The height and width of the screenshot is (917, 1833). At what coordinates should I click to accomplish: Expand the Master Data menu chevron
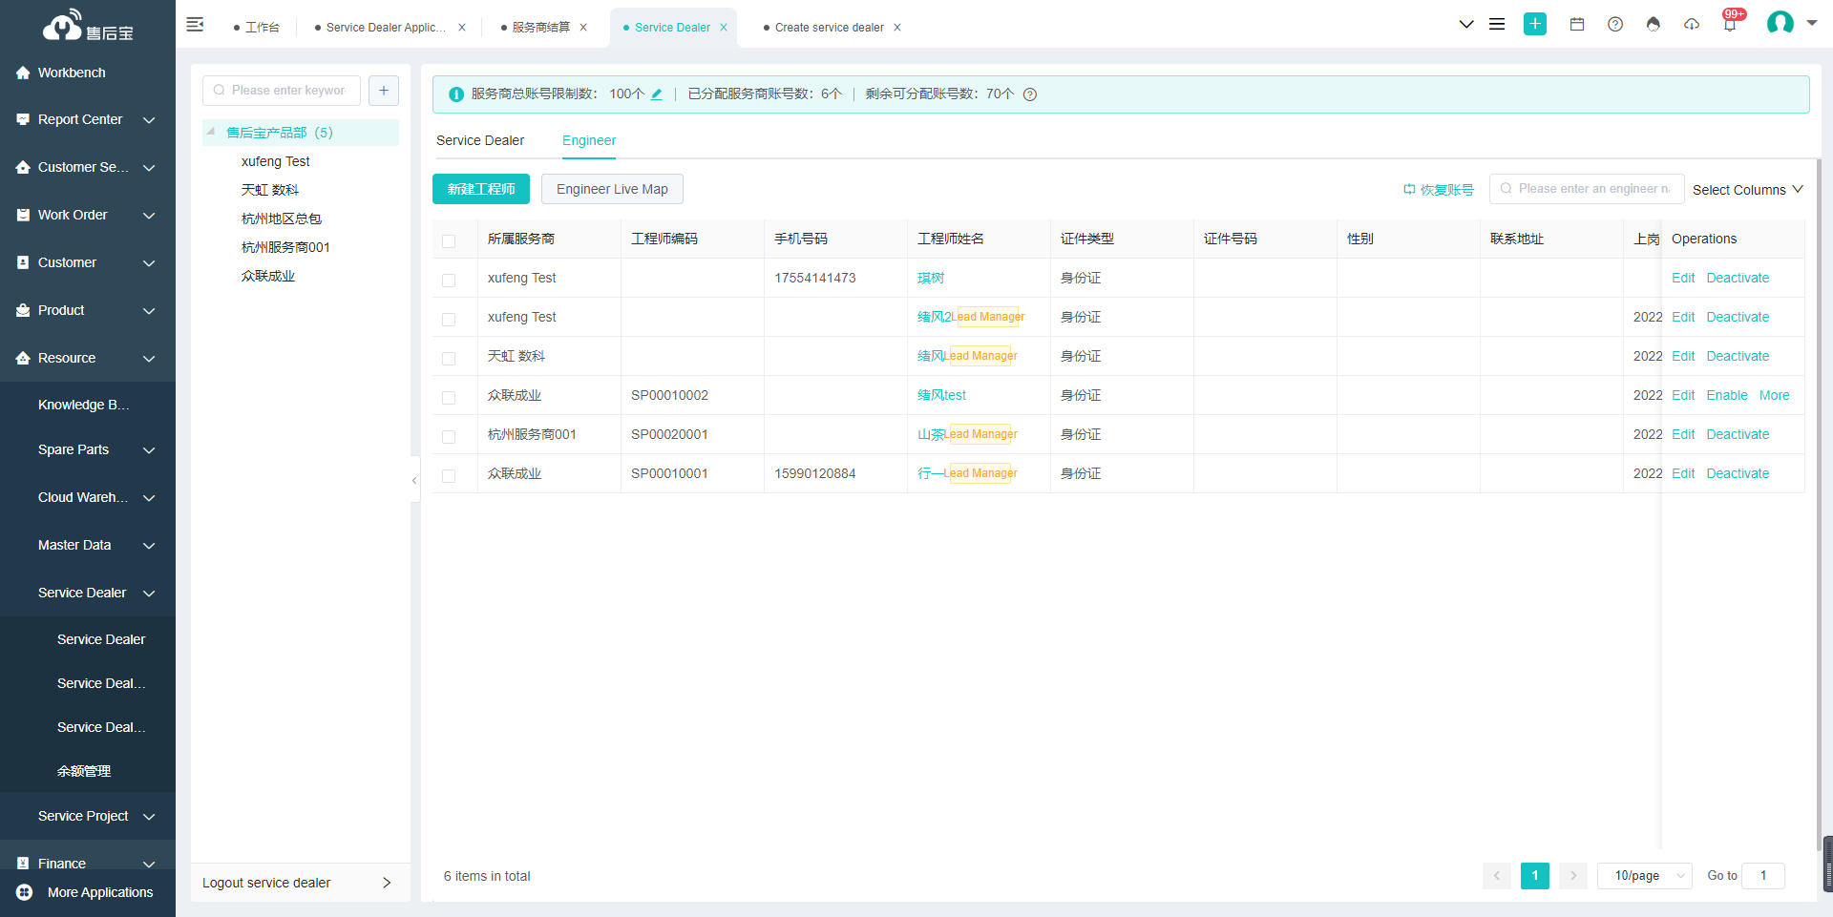point(149,546)
